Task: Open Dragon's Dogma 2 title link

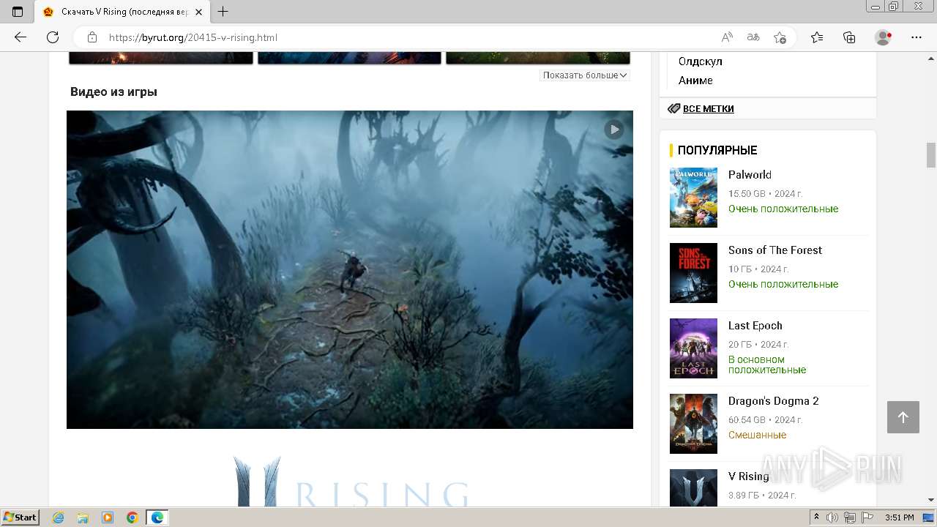Action: tap(773, 400)
